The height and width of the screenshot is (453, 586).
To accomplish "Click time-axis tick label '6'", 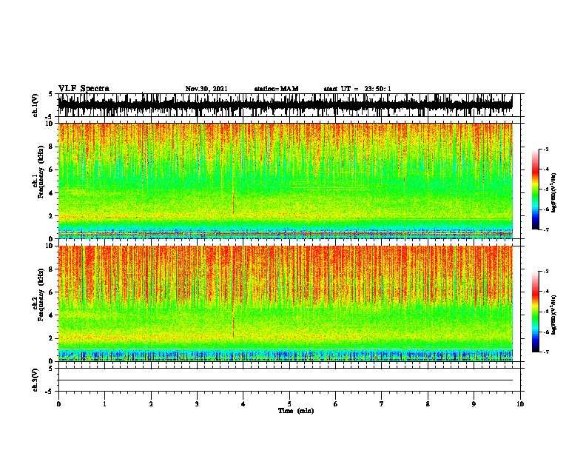I will 336,404.
